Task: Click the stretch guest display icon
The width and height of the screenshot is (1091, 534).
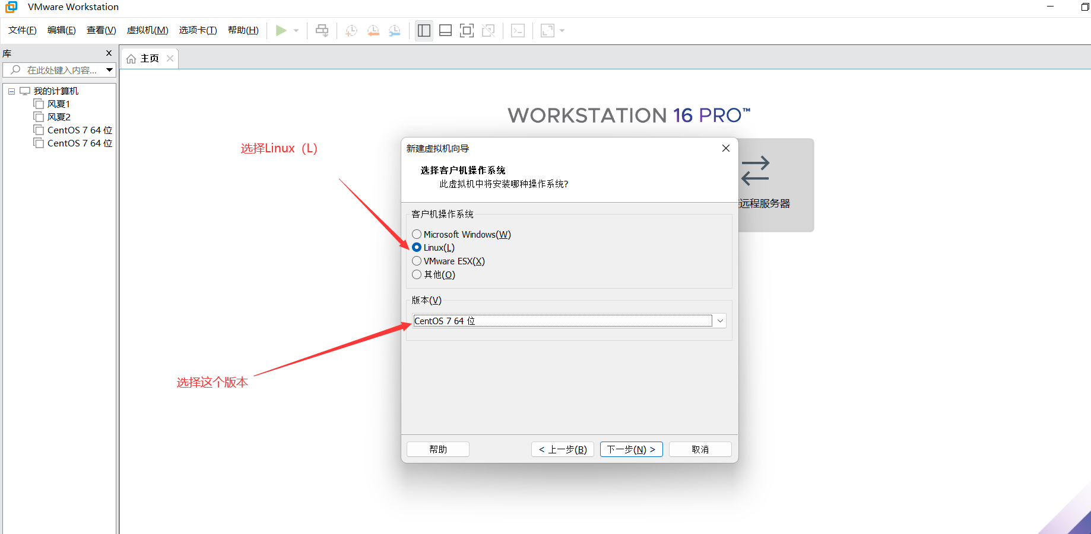Action: click(x=547, y=30)
